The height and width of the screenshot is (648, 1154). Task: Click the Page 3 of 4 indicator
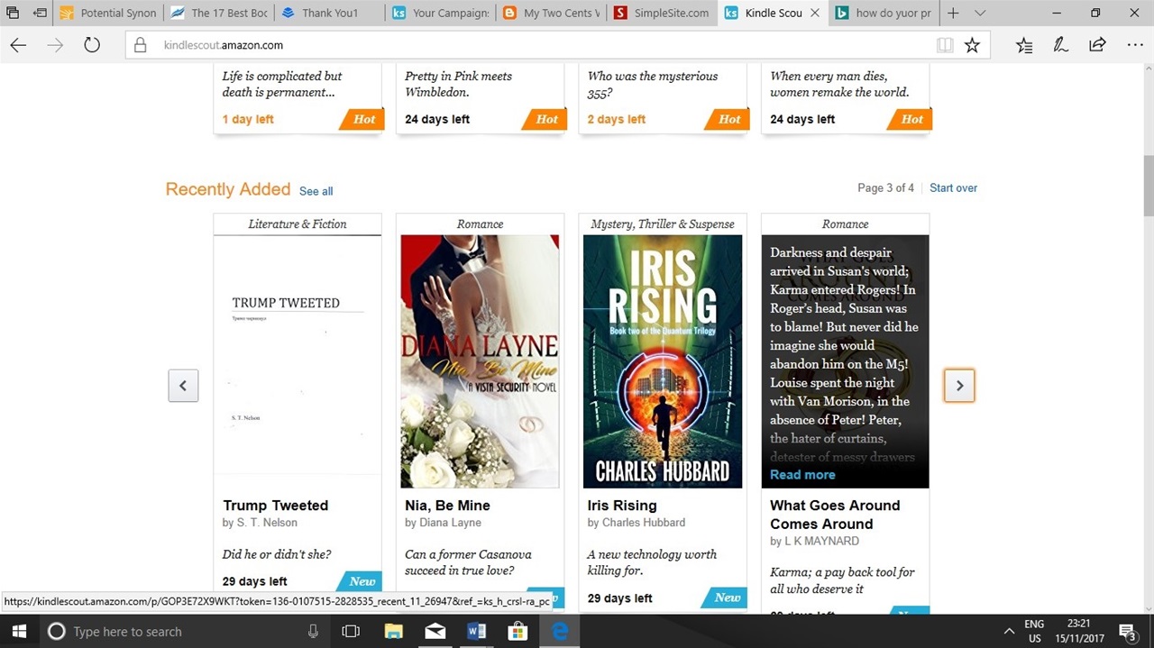(885, 187)
